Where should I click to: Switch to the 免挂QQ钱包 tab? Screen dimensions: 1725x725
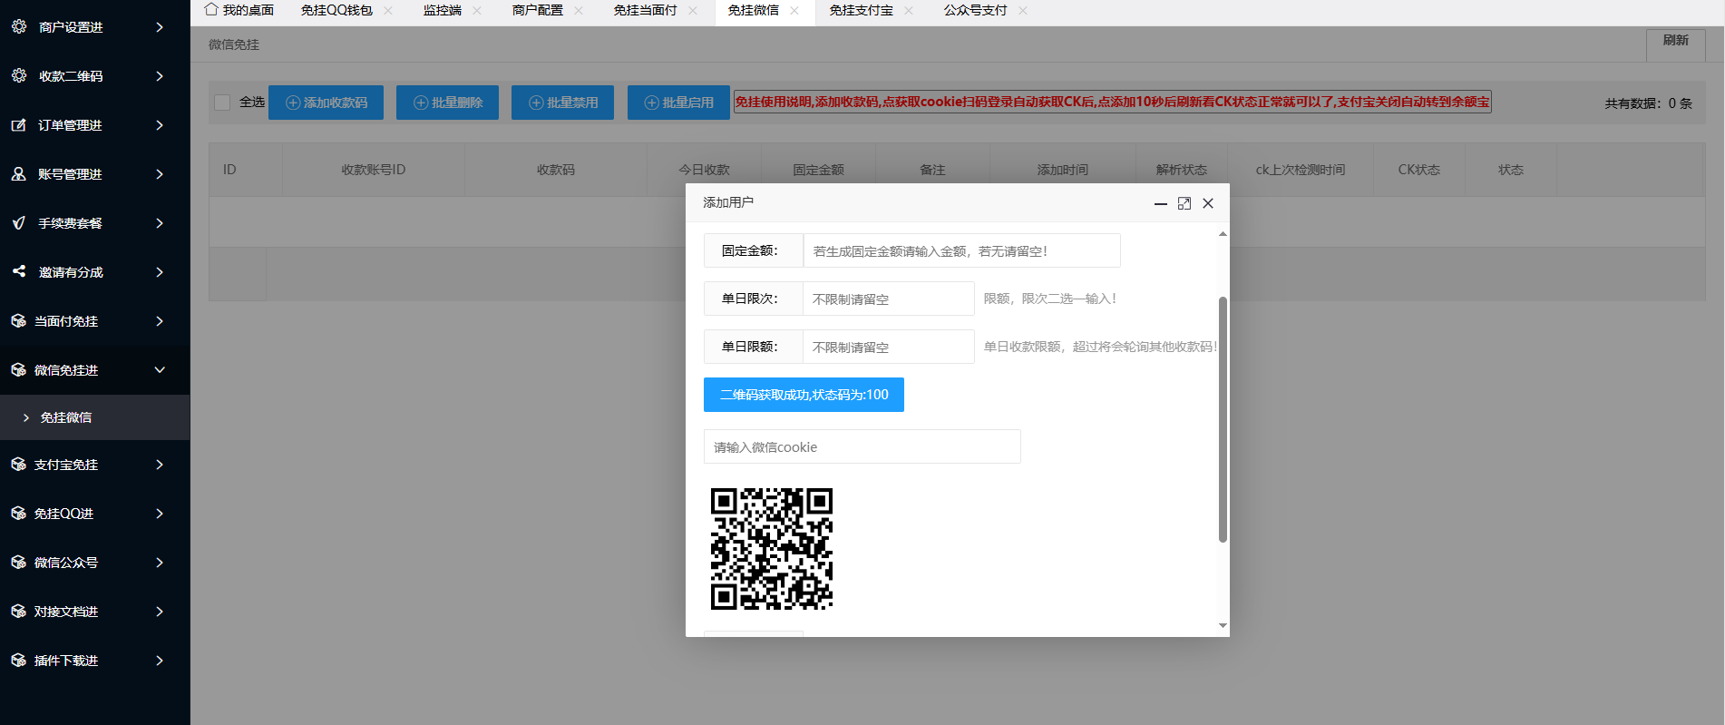pyautogui.click(x=336, y=10)
